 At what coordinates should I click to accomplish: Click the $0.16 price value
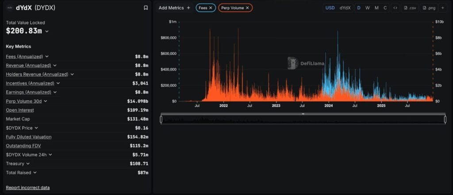pyautogui.click(x=143, y=128)
